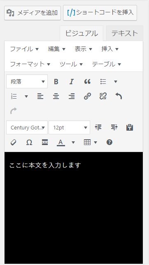
Task: Undo the last action
Action: (x=119, y=96)
